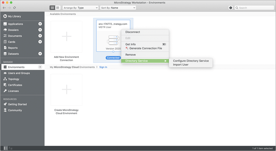The width and height of the screenshot is (276, 151).
Task: Click the Sign In link
Action: point(103,67)
